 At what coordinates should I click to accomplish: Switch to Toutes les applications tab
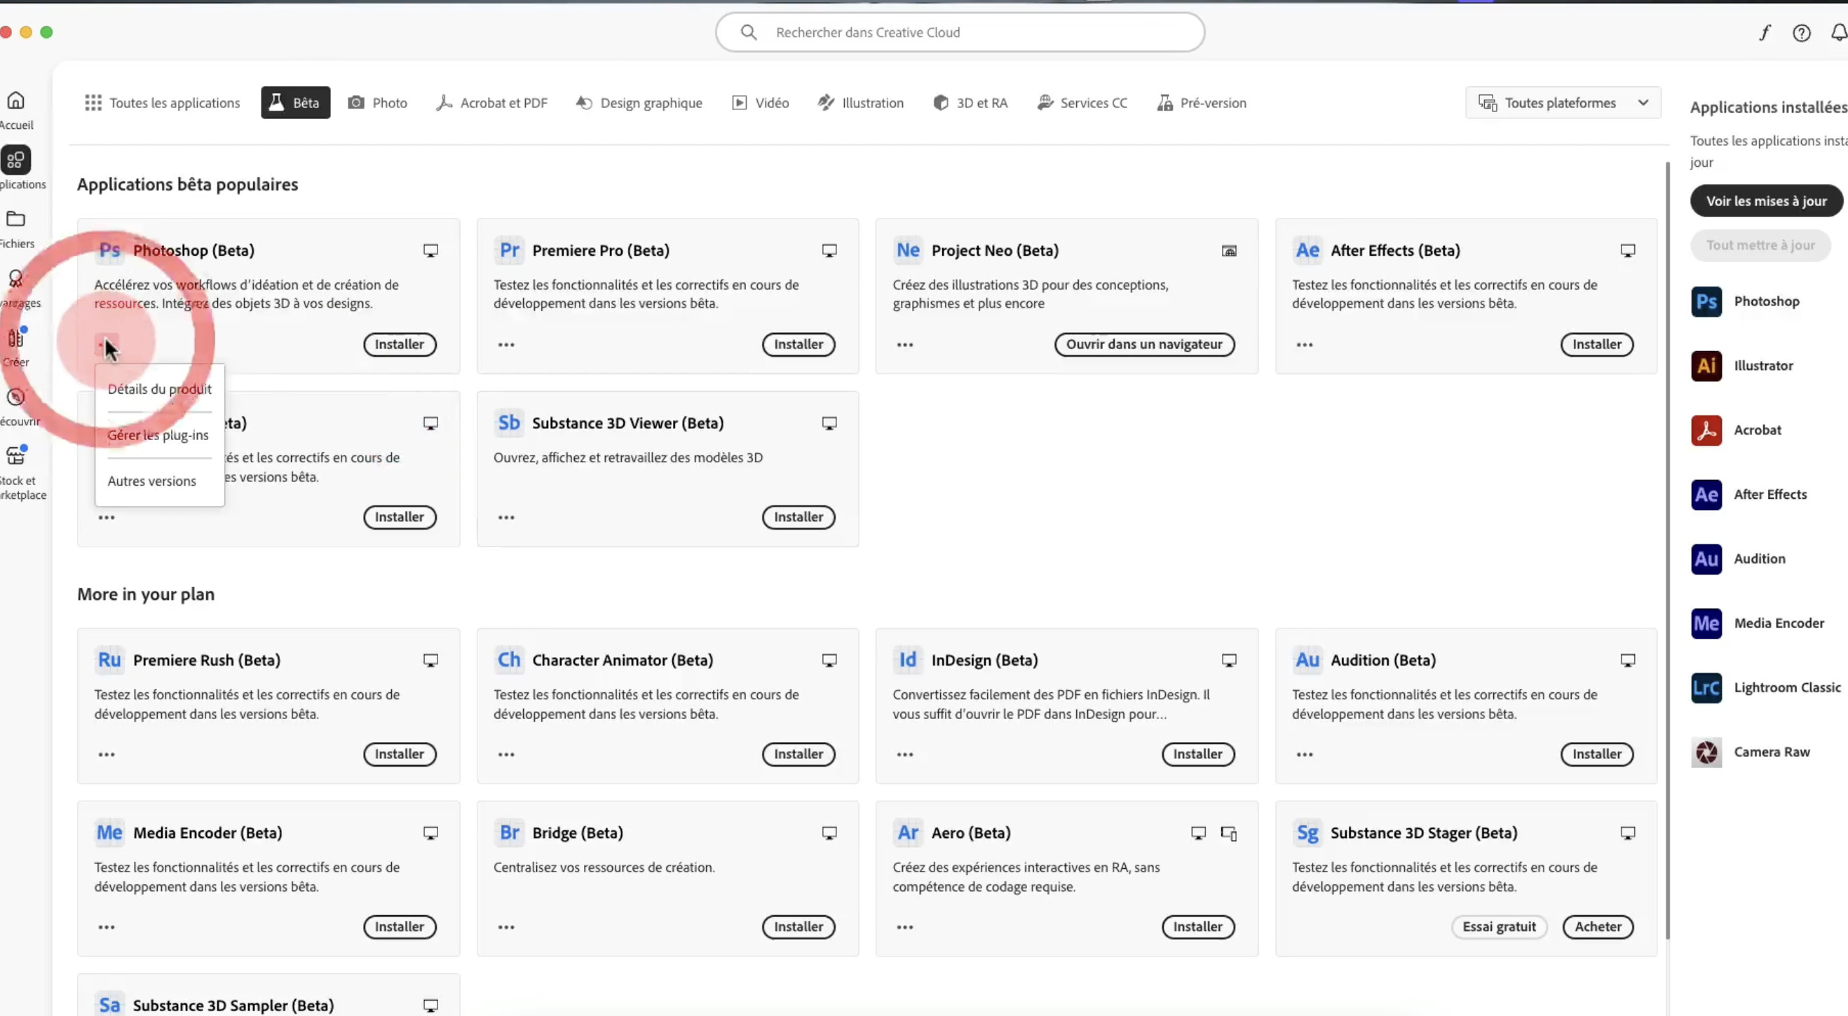click(x=162, y=103)
